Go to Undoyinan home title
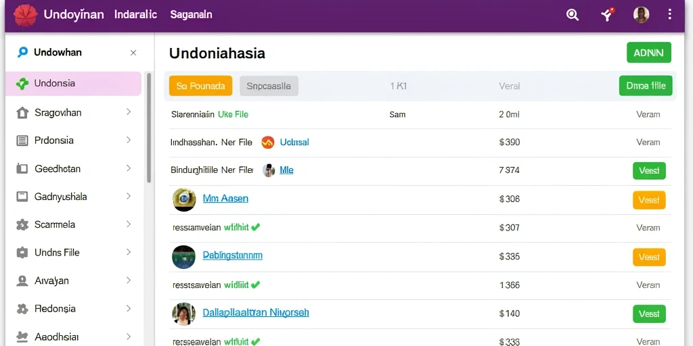693x346 pixels. click(74, 15)
